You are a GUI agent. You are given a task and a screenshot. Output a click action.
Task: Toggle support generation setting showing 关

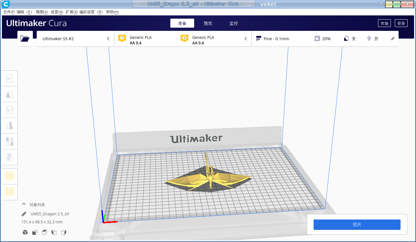[350, 38]
